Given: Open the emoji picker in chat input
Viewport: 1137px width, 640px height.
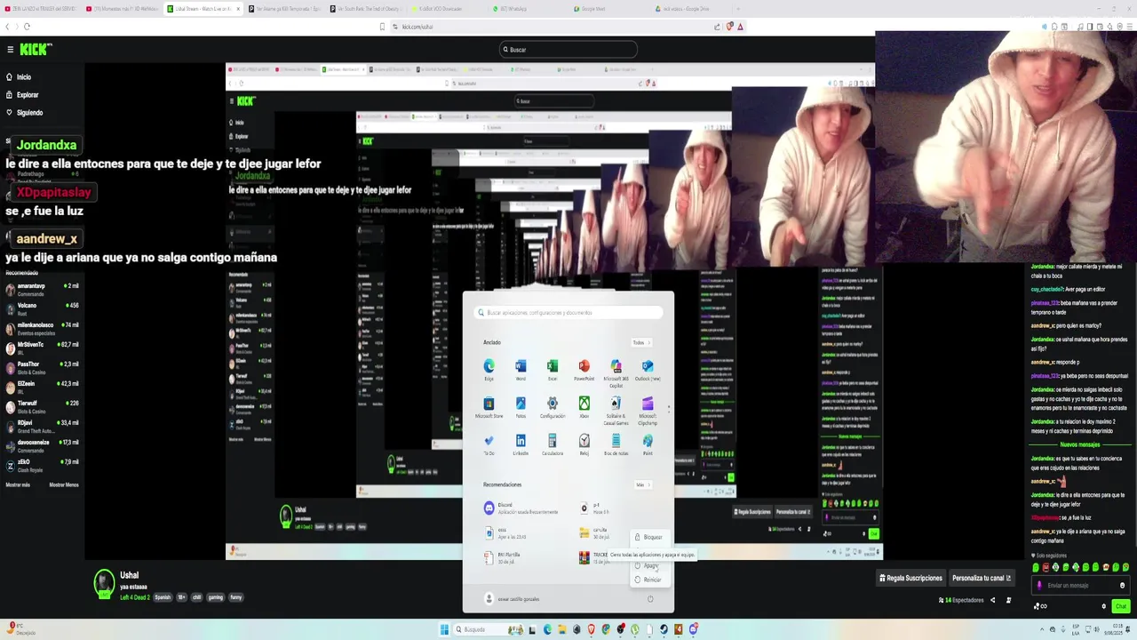Looking at the screenshot, I should [1122, 586].
